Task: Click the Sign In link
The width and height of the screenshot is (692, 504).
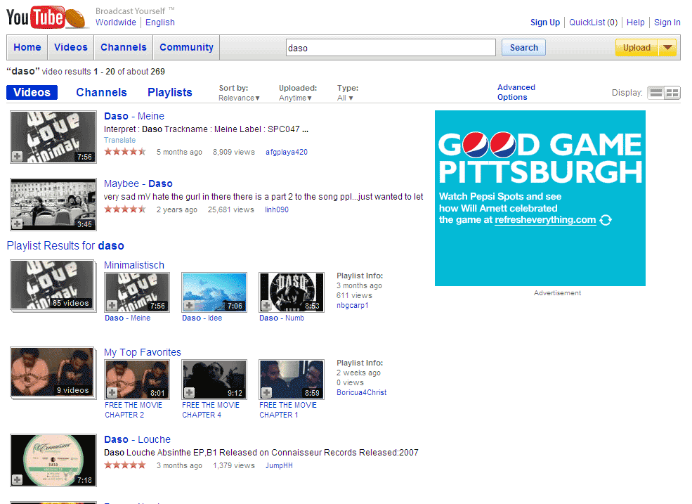Action: (x=667, y=22)
